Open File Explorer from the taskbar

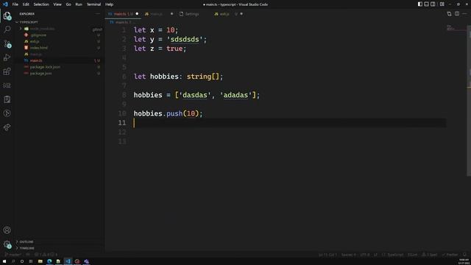click(x=40, y=261)
